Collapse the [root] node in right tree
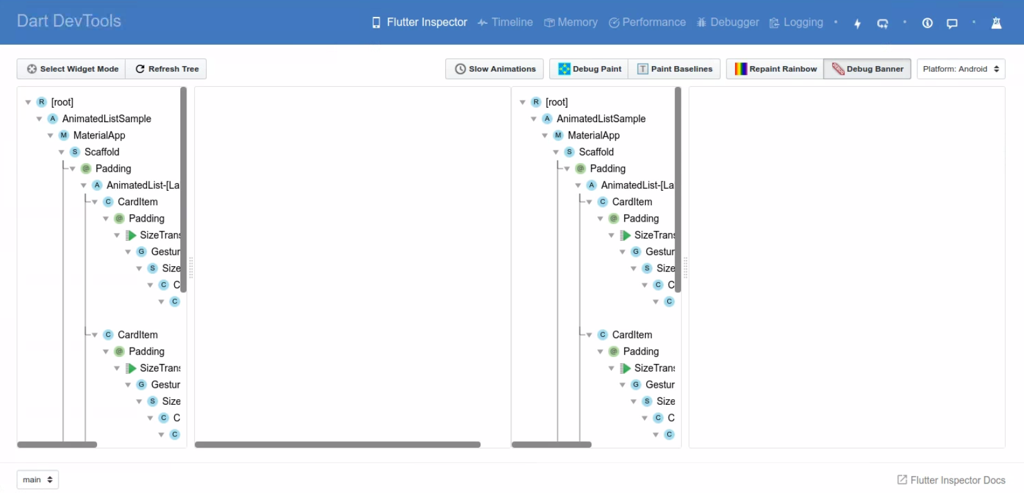 point(523,102)
